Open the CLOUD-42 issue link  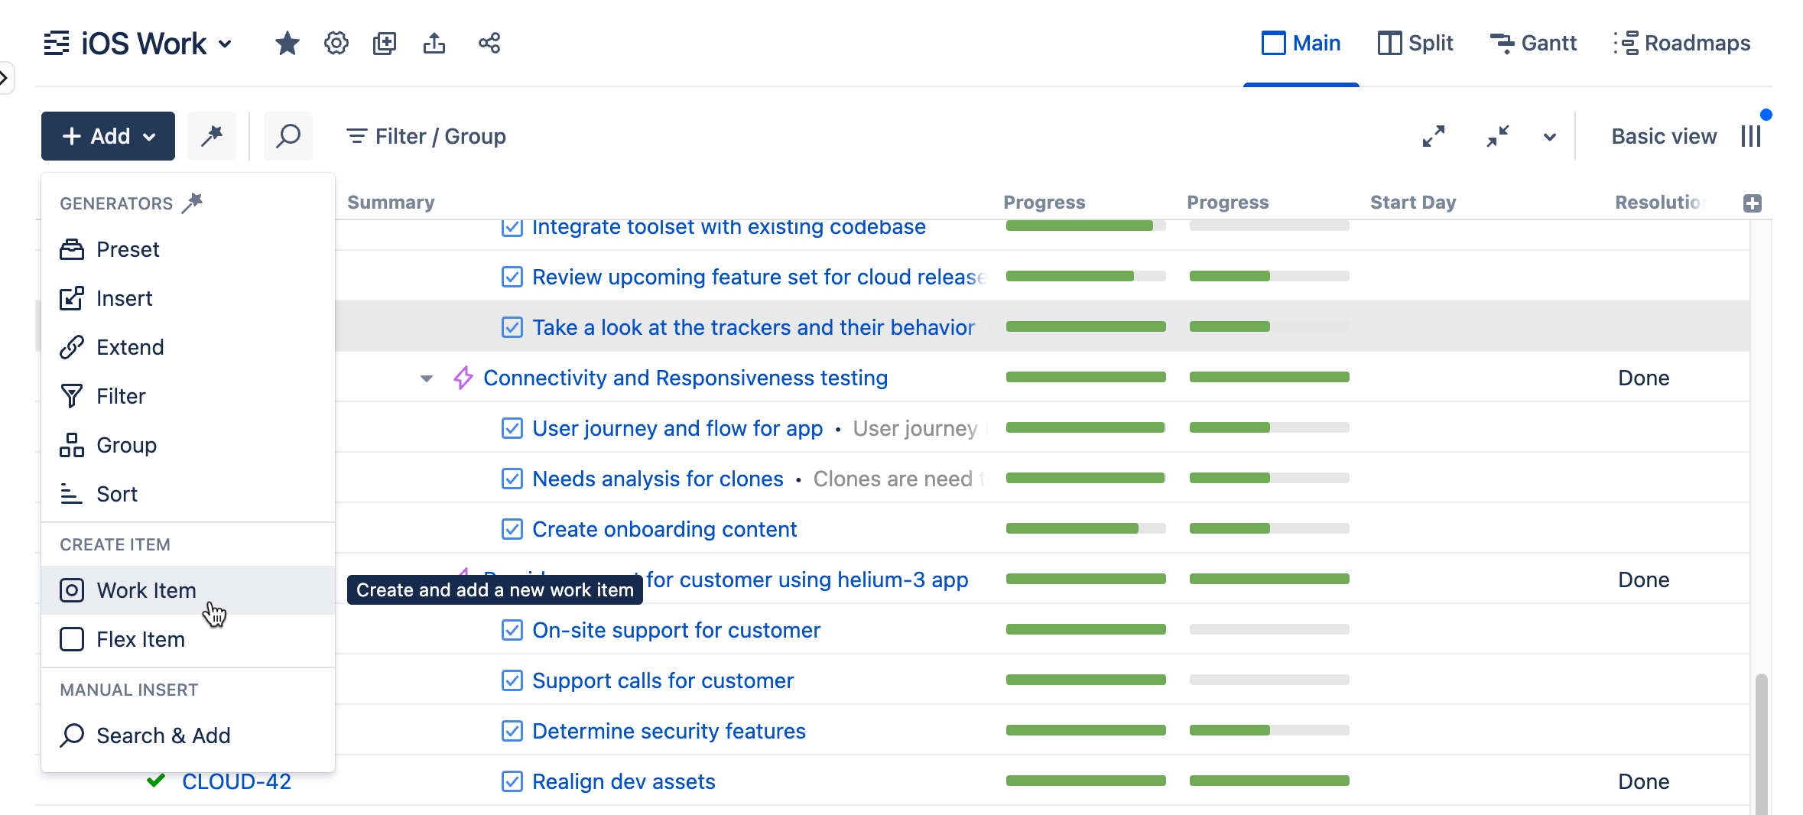coord(236,781)
